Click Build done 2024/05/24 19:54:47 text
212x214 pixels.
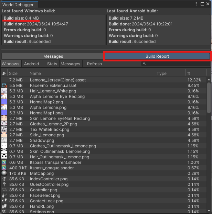pyautogui.click(x=36, y=24)
